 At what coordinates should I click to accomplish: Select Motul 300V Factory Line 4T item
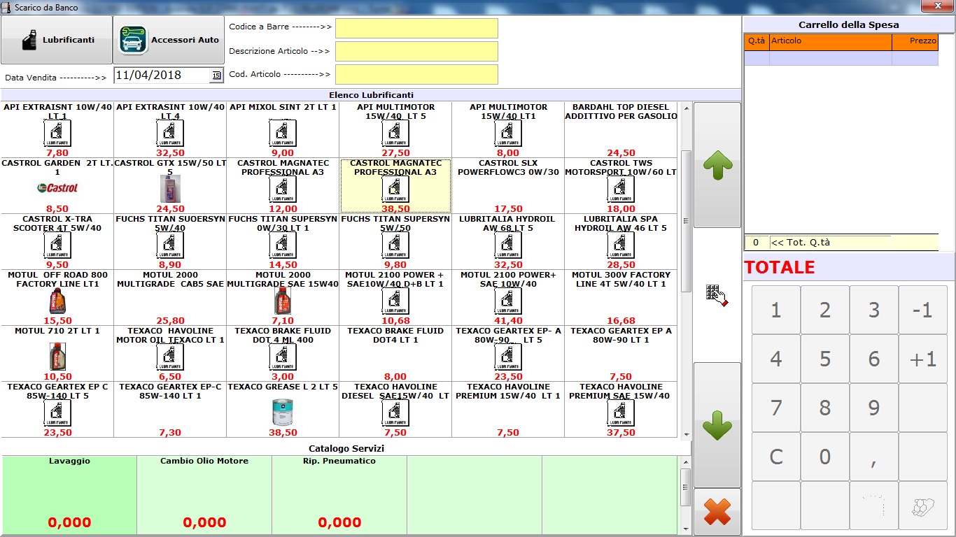[621, 298]
